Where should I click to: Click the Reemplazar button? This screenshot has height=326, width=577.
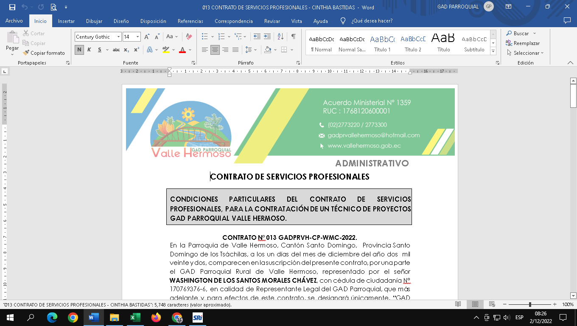[x=523, y=43]
